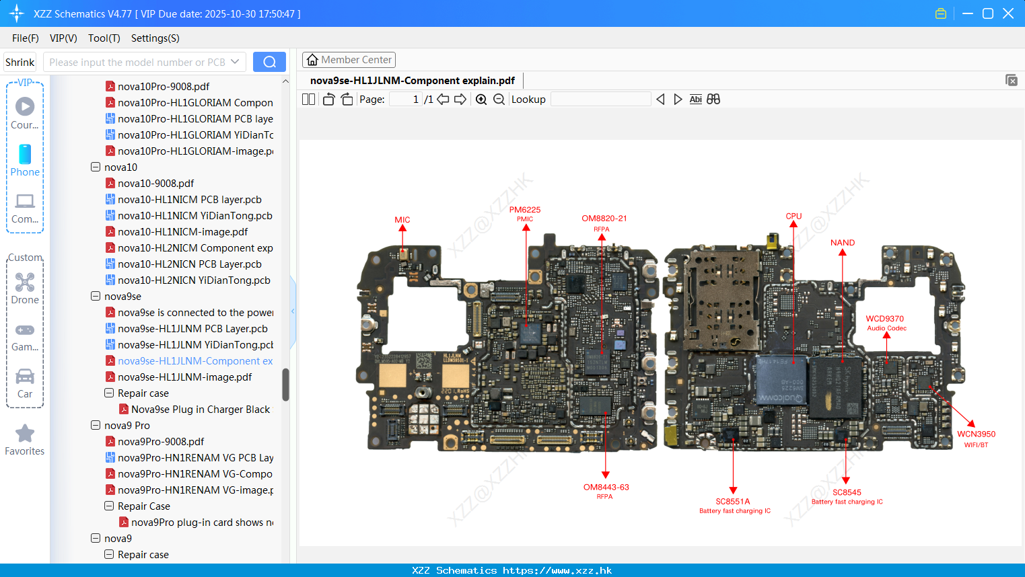Go to previous page arrow
Image resolution: width=1025 pixels, height=577 pixels.
(x=443, y=99)
